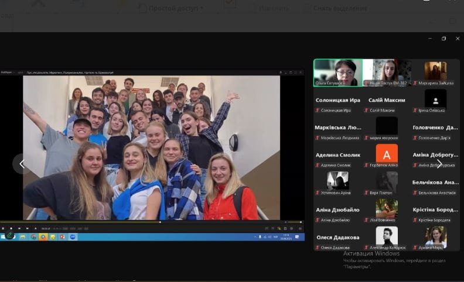Screen dimensions: 464x282
Task: Stop playback in the shared media player
Action: click(11, 228)
